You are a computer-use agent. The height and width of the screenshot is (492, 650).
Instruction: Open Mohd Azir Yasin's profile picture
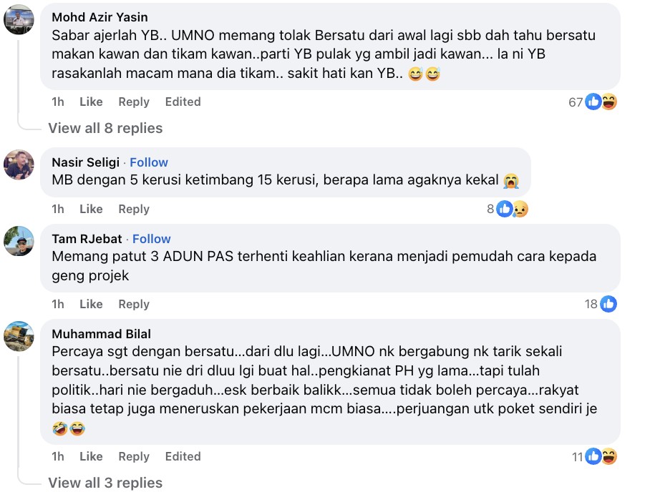19,19
